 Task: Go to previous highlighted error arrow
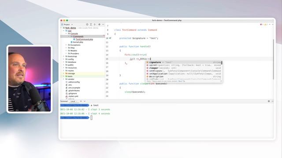pos(270,25)
